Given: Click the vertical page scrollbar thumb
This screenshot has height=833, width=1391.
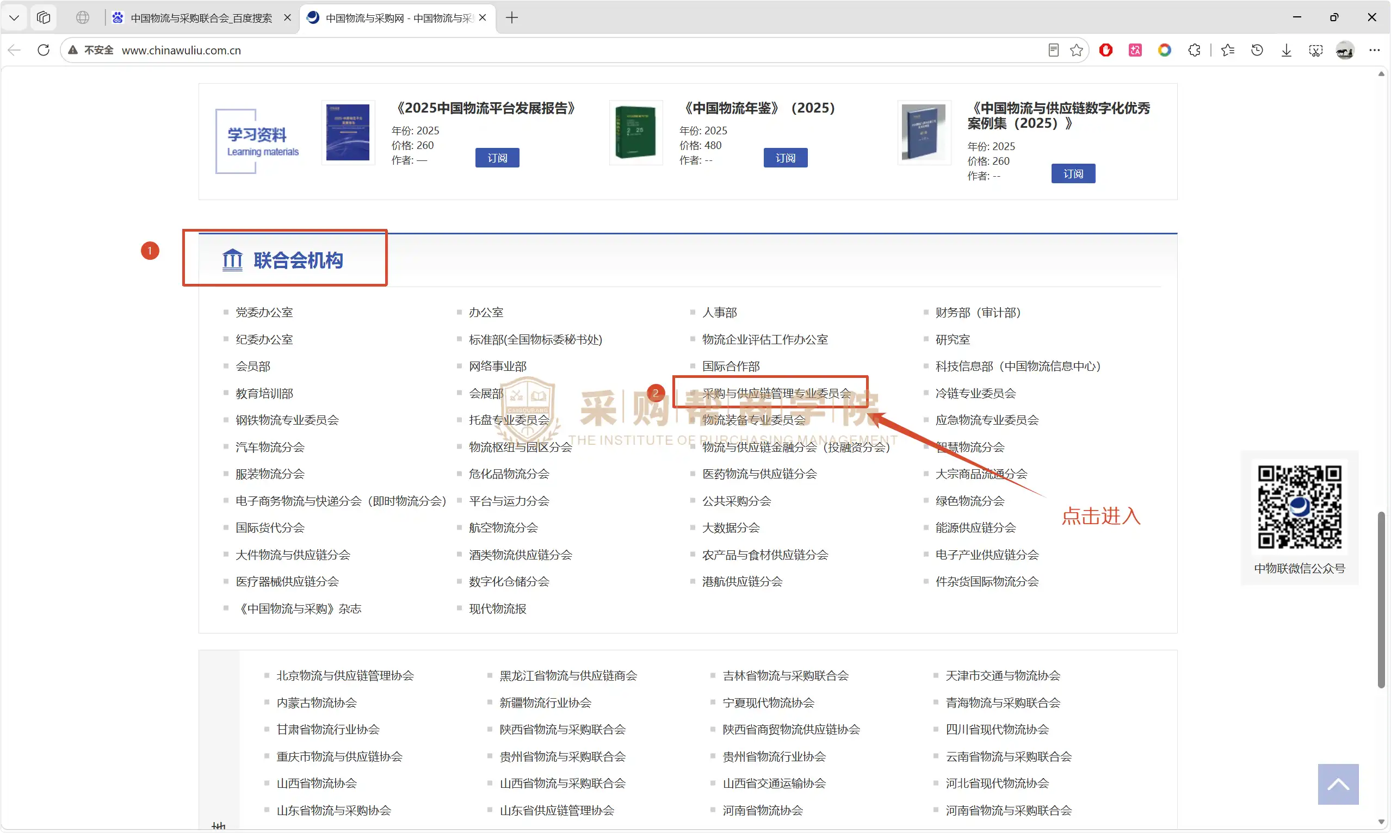Looking at the screenshot, I should click(1381, 600).
